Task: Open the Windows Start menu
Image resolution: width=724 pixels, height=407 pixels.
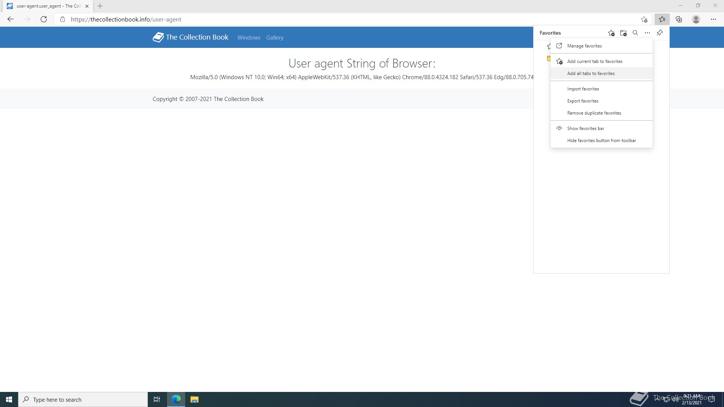Action: 9,399
